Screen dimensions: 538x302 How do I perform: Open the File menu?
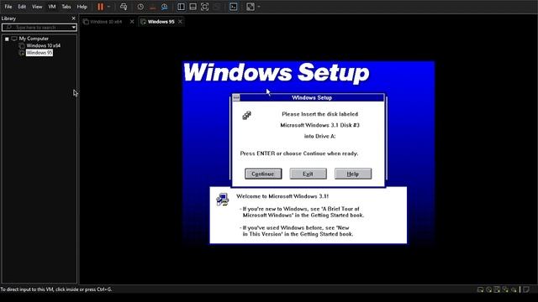pos(8,7)
